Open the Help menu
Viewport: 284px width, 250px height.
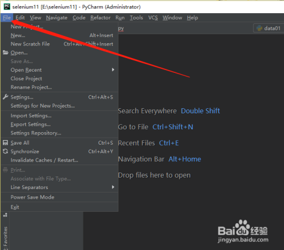coord(193,18)
